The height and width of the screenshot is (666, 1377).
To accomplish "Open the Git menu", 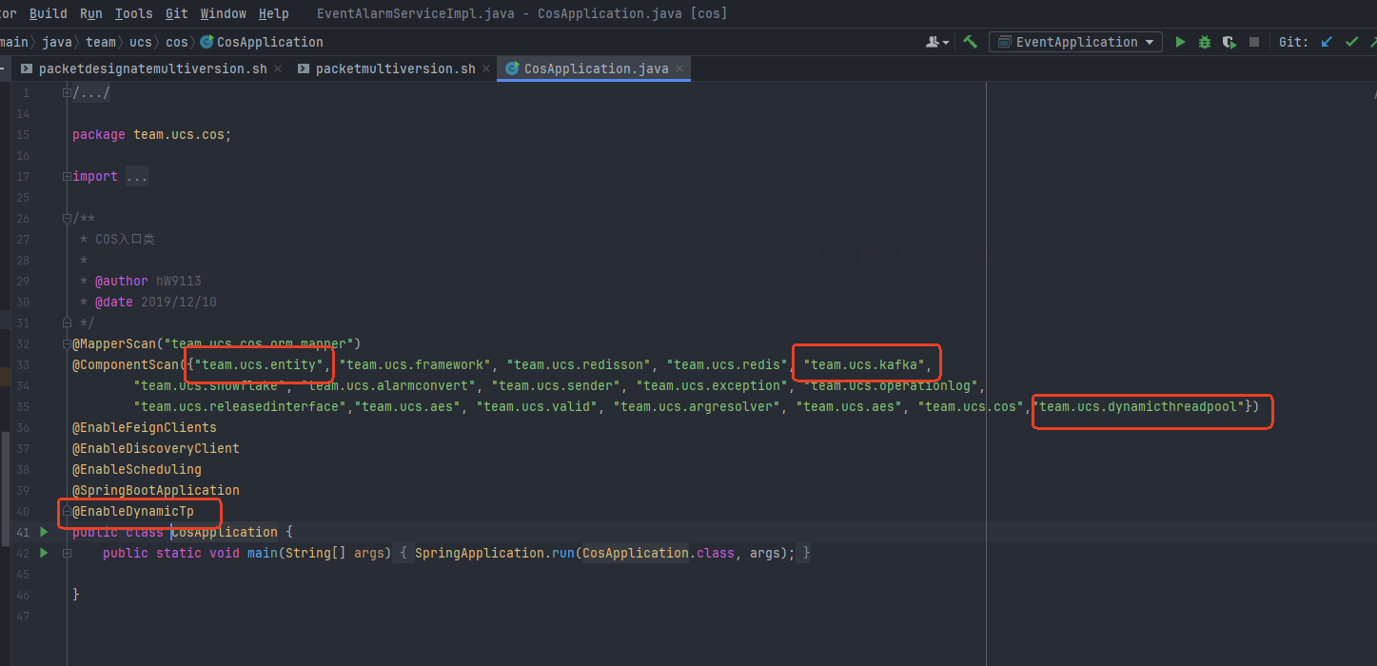I will tap(176, 13).
